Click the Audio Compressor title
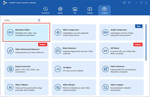Image resolution: width=150 pixels, height=97 pixels. coord(119,30)
